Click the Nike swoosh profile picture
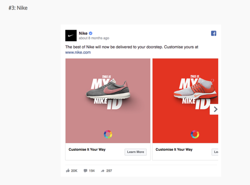Image resolution: width=250 pixels, height=185 pixels. tap(71, 36)
